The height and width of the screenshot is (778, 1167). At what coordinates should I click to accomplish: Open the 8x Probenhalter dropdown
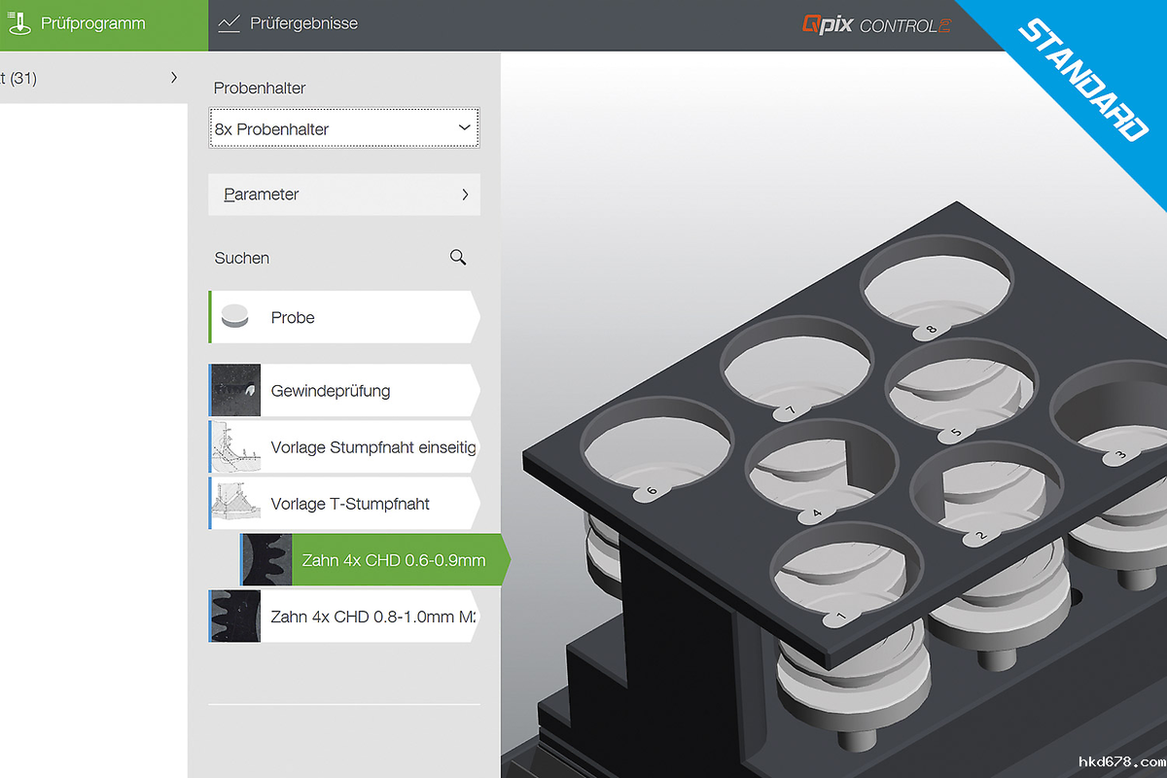pos(343,129)
